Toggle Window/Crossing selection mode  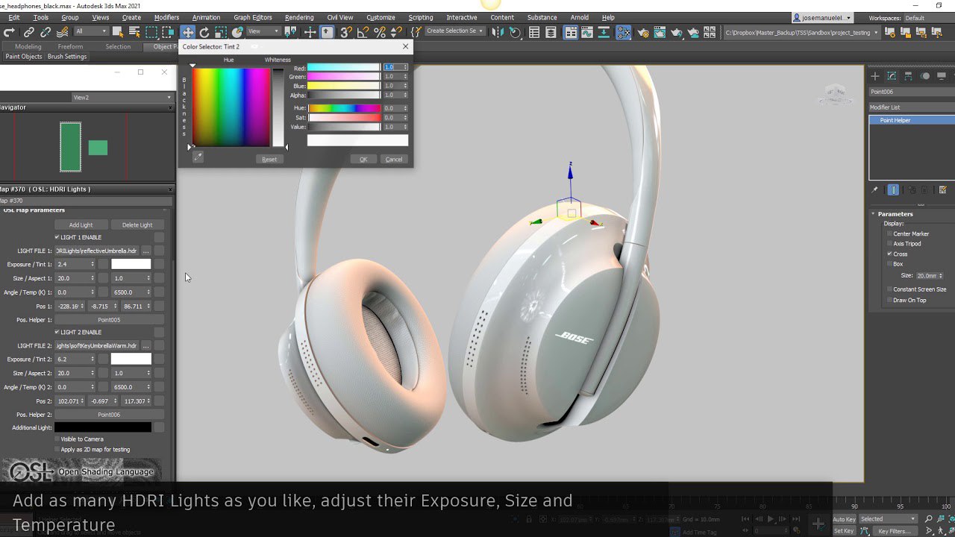pos(169,32)
